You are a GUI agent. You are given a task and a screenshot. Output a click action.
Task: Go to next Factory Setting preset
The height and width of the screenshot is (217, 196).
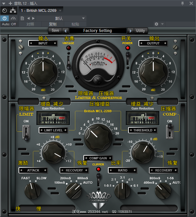tap(130, 31)
